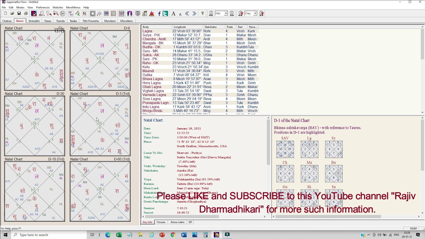Step back one unit before Day box

(241, 14)
